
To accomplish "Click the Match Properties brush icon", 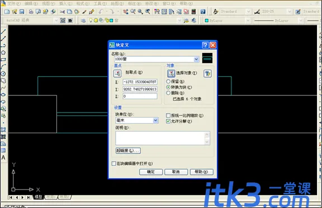I will click(x=84, y=12).
